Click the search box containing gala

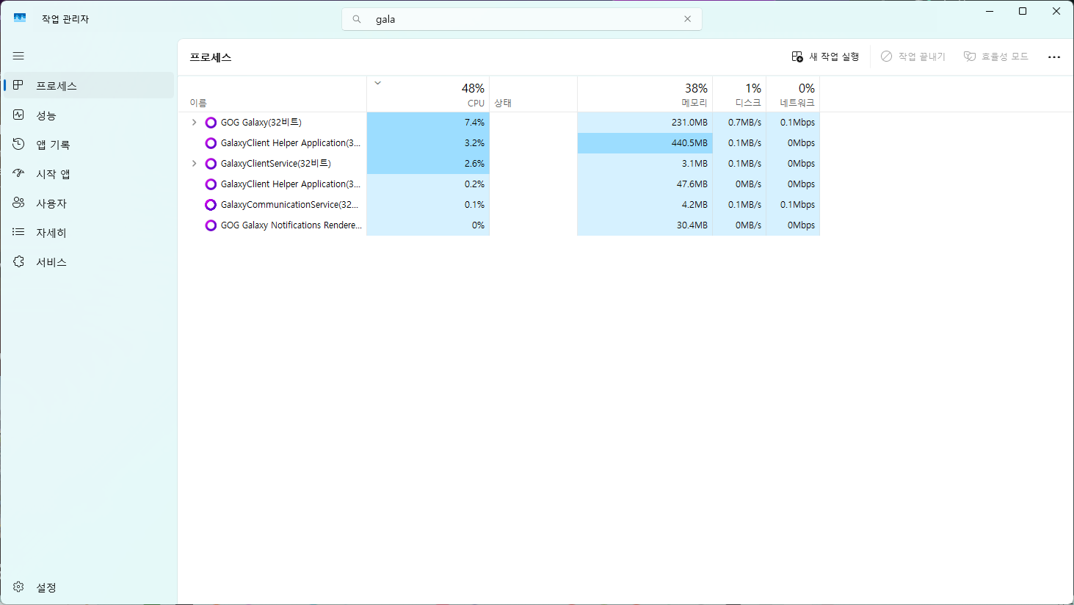[522, 19]
